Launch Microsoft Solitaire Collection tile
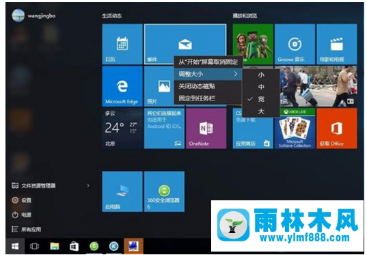Image resolution: width=367 pixels, height=255 pixels. click(295, 129)
